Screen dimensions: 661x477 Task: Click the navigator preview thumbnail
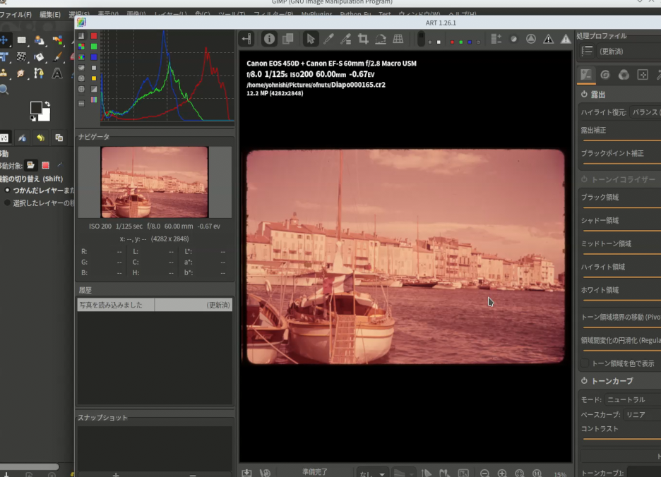point(155,182)
